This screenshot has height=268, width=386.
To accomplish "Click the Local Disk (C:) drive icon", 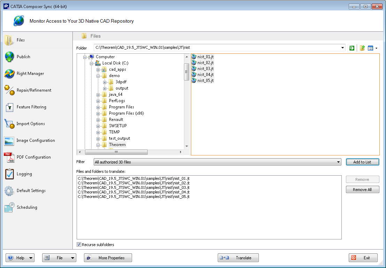I will click(x=98, y=63).
